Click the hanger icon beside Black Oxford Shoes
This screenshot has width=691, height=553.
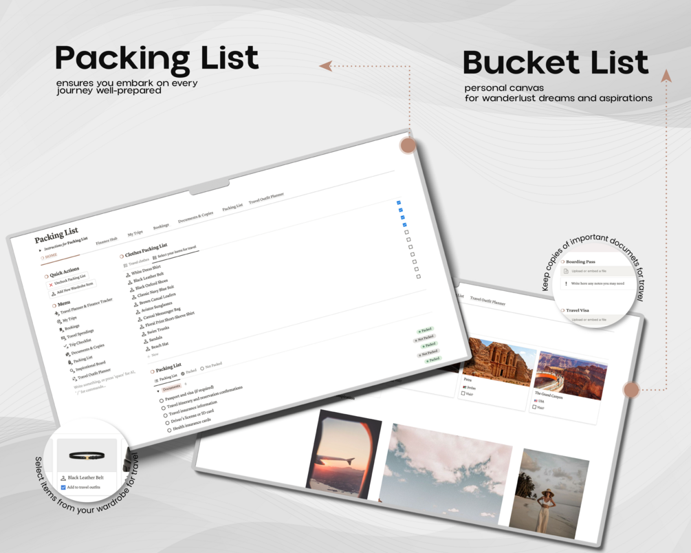[x=132, y=290]
